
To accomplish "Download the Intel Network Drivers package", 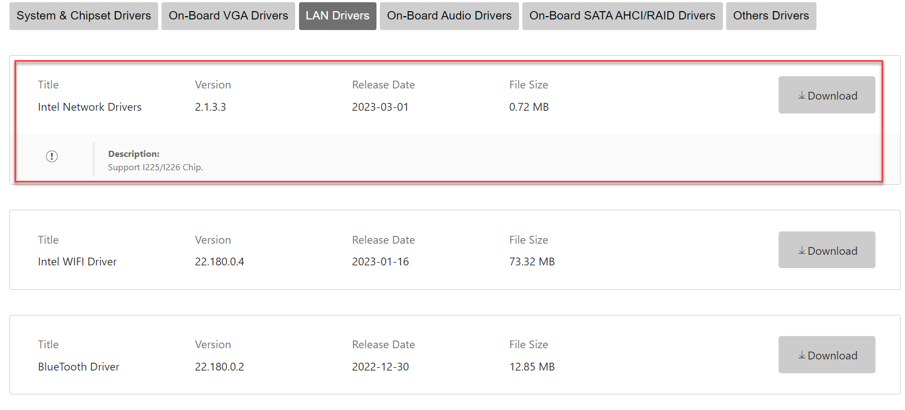I will click(826, 95).
